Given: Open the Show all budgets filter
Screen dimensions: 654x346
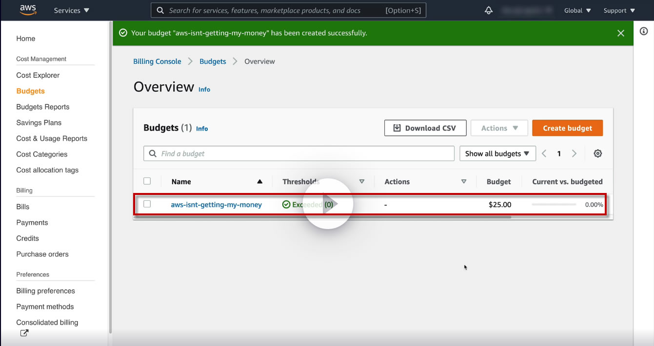Looking at the screenshot, I should coord(497,154).
